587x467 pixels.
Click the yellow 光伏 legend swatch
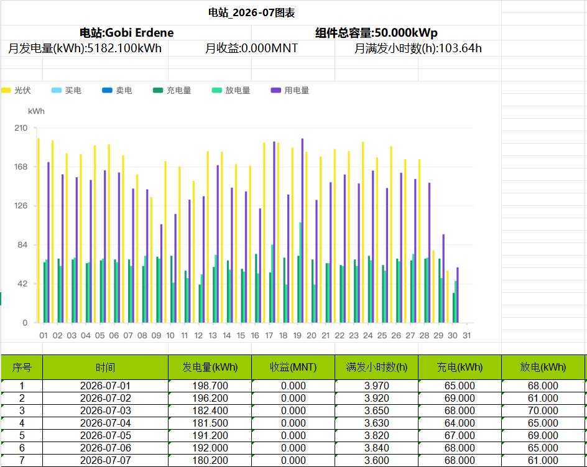[x=6, y=90]
